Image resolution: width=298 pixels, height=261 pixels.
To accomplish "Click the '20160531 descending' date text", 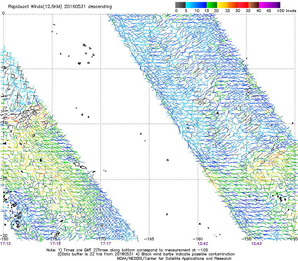I will pyautogui.click(x=88, y=7).
